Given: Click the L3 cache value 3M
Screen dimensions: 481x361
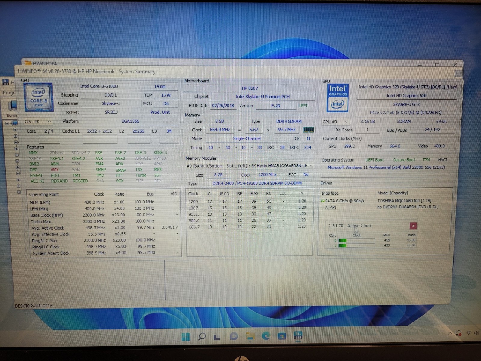Looking at the screenshot, I should (x=169, y=131).
